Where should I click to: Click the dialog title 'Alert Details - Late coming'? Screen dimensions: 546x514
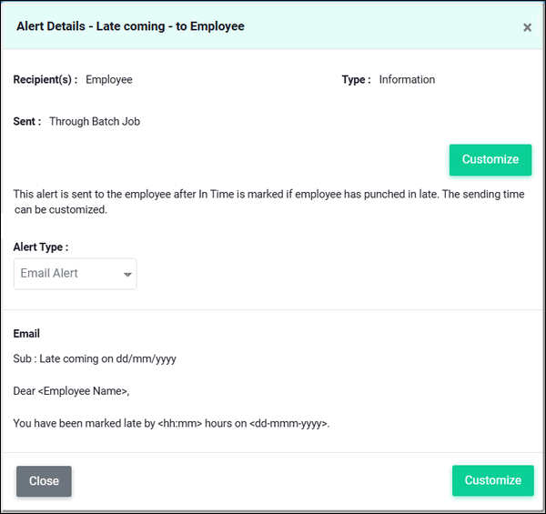point(130,26)
